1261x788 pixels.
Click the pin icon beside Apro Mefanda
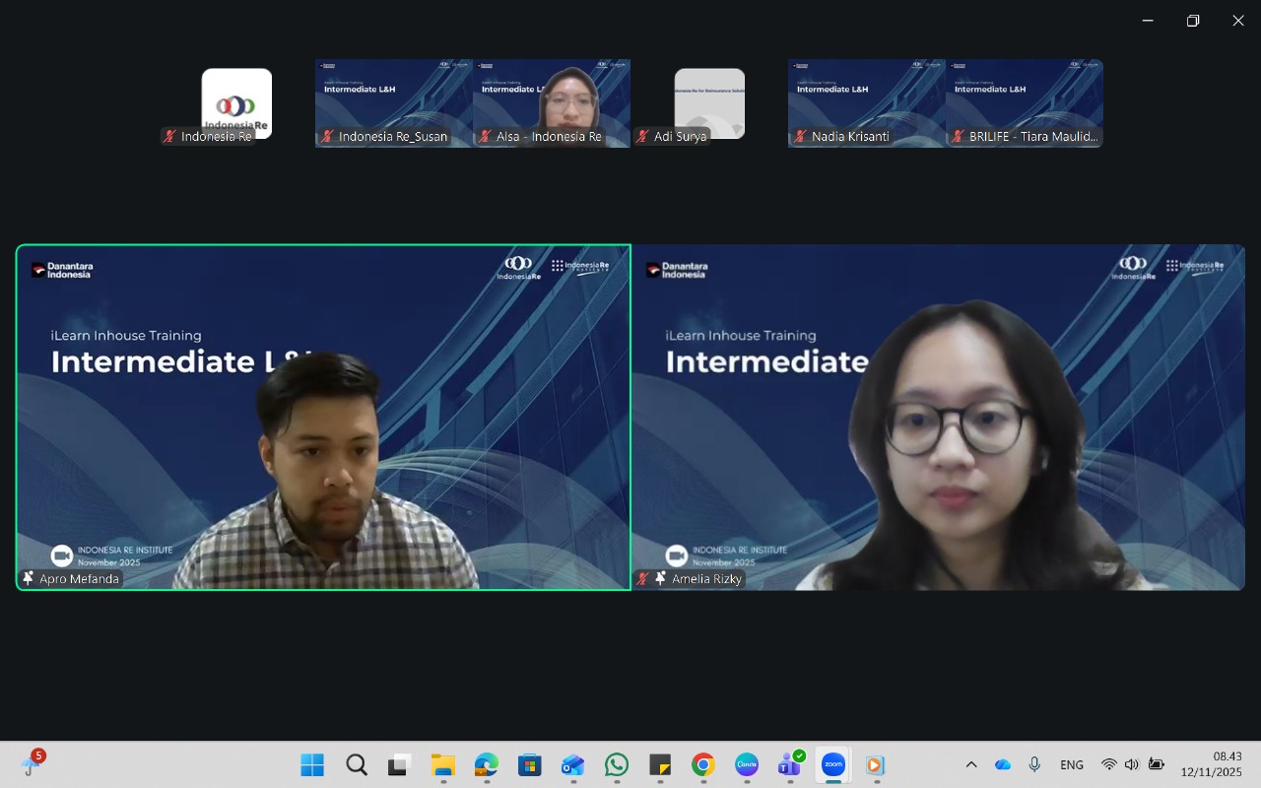tap(29, 579)
